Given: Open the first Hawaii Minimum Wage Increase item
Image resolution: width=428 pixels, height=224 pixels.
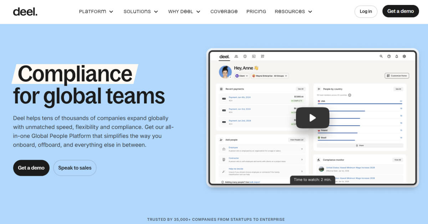Looking at the screenshot, I should (350, 168).
